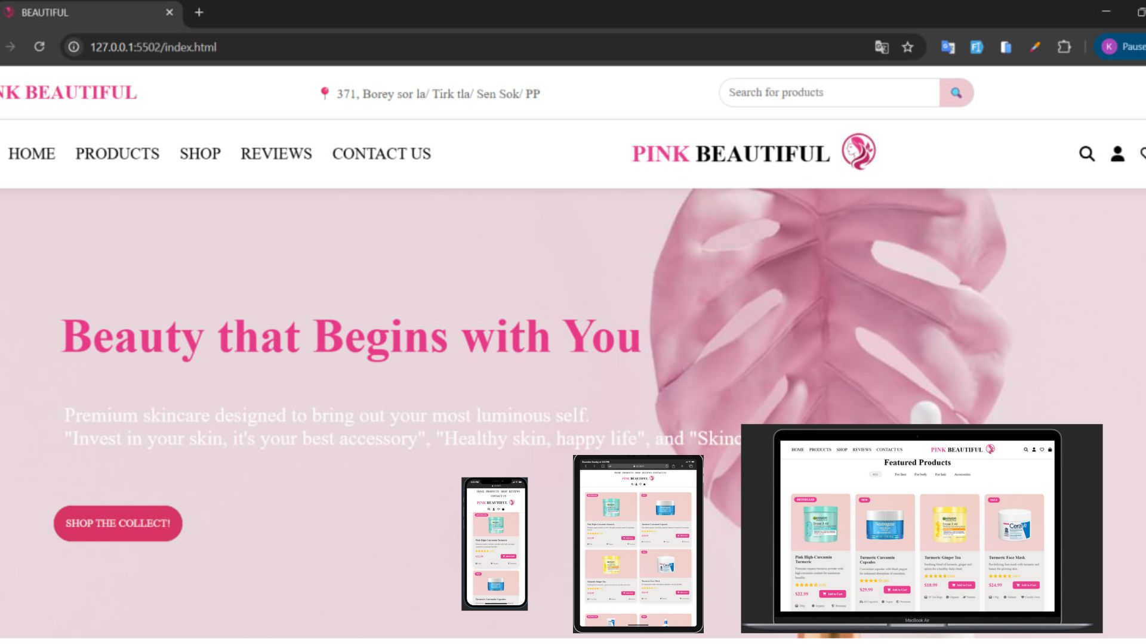1146x644 pixels.
Task: View site information icon in address bar
Action: click(73, 47)
